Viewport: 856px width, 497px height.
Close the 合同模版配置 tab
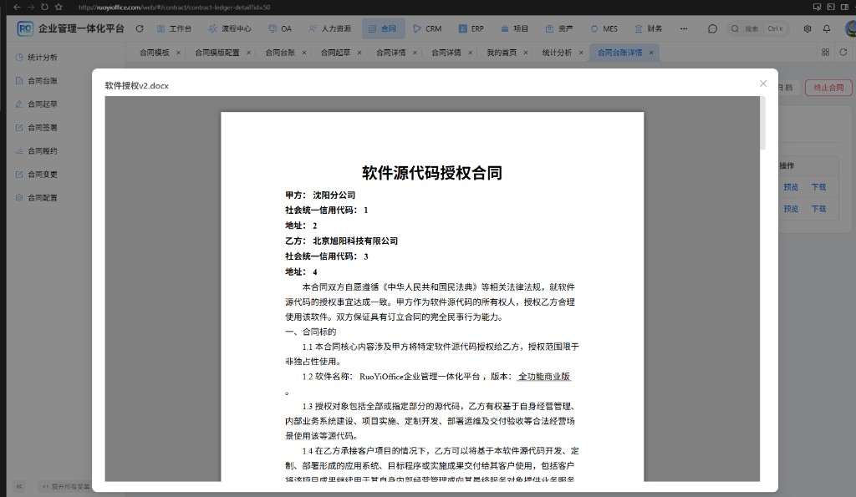coord(249,53)
